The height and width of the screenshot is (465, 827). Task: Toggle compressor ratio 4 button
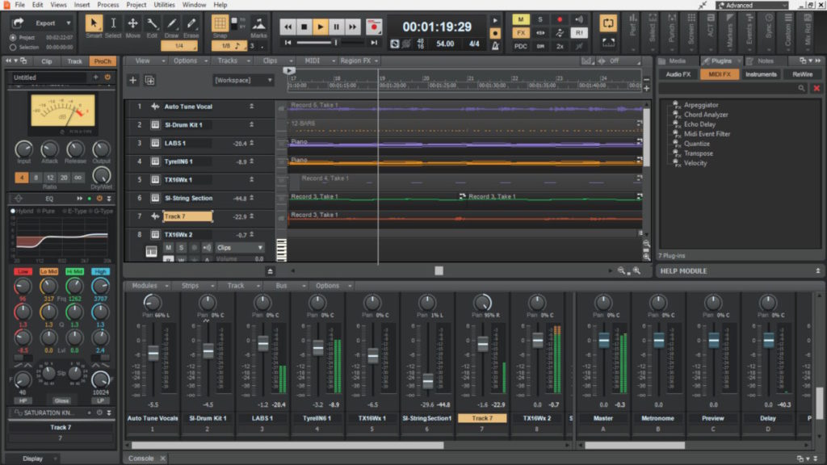[x=22, y=178]
